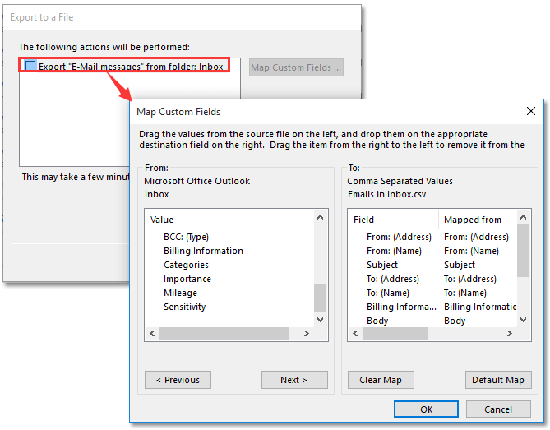Click the Mapped from column header
The height and width of the screenshot is (430, 550).
click(473, 220)
